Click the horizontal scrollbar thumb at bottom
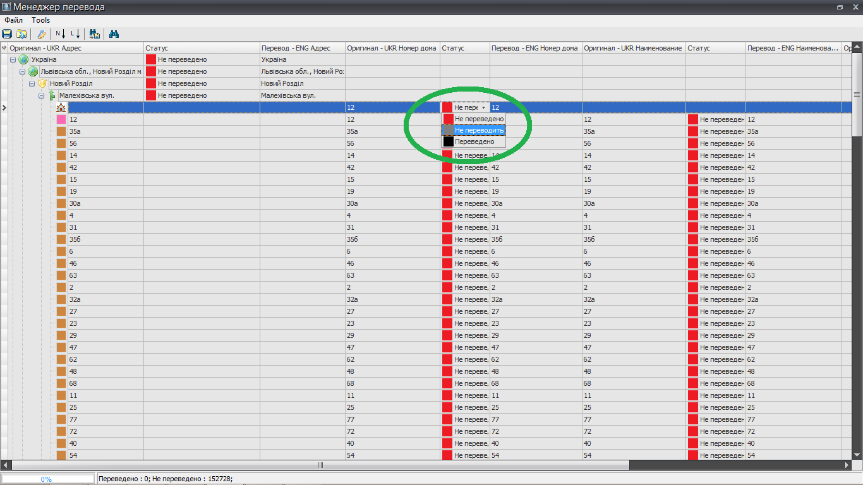The image size is (863, 485). click(322, 465)
